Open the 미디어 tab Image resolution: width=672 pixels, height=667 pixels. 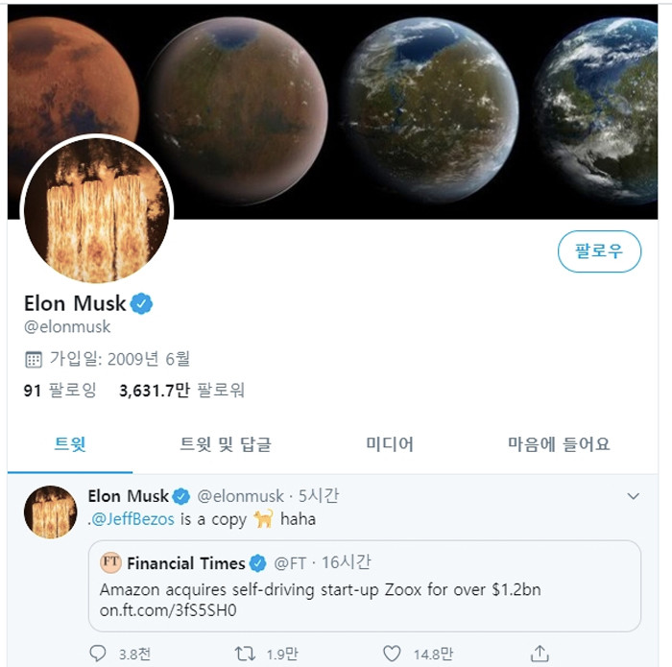390,444
